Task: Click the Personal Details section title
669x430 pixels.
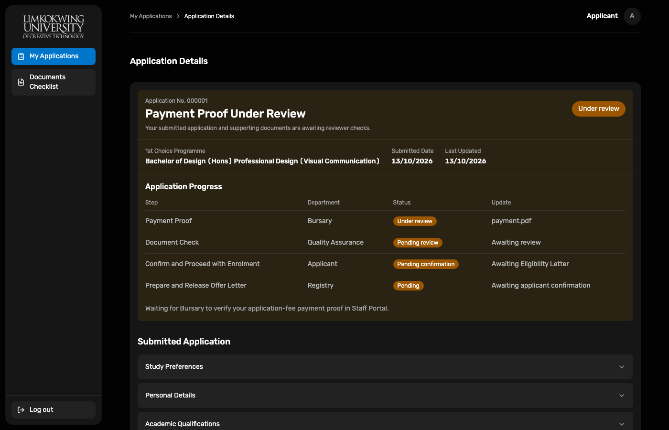Action: [x=170, y=396]
